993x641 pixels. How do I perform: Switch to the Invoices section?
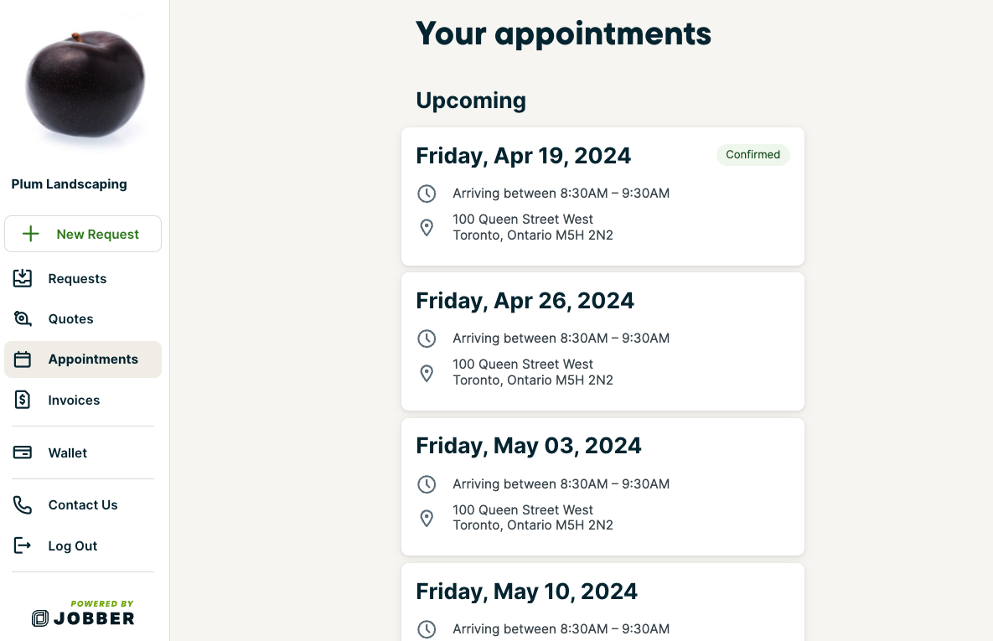(x=75, y=400)
